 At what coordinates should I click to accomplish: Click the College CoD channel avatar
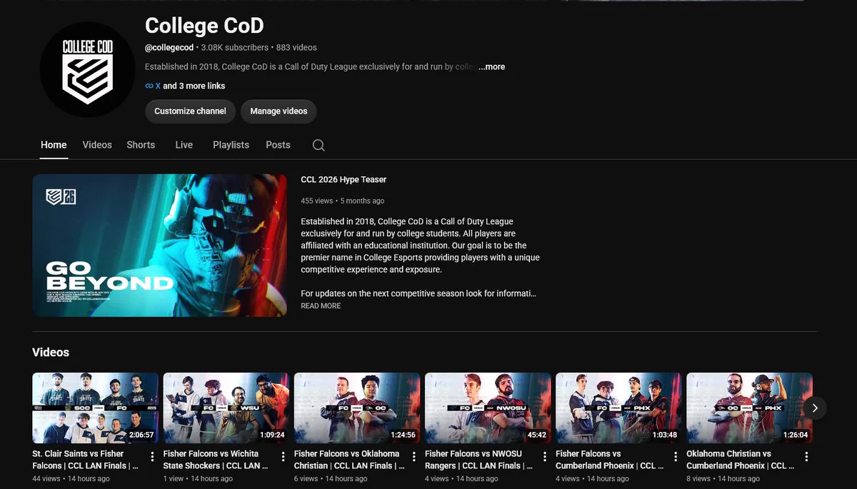[x=87, y=70]
